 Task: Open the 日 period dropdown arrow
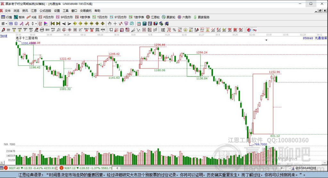[6, 24]
